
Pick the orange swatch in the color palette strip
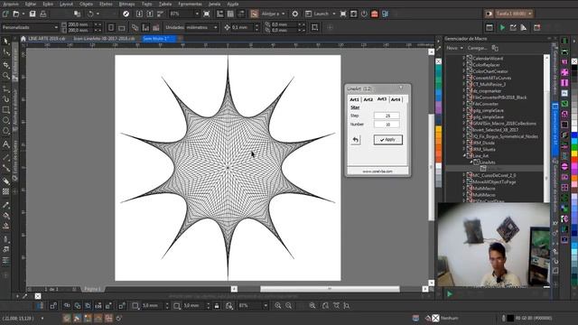pos(438,141)
